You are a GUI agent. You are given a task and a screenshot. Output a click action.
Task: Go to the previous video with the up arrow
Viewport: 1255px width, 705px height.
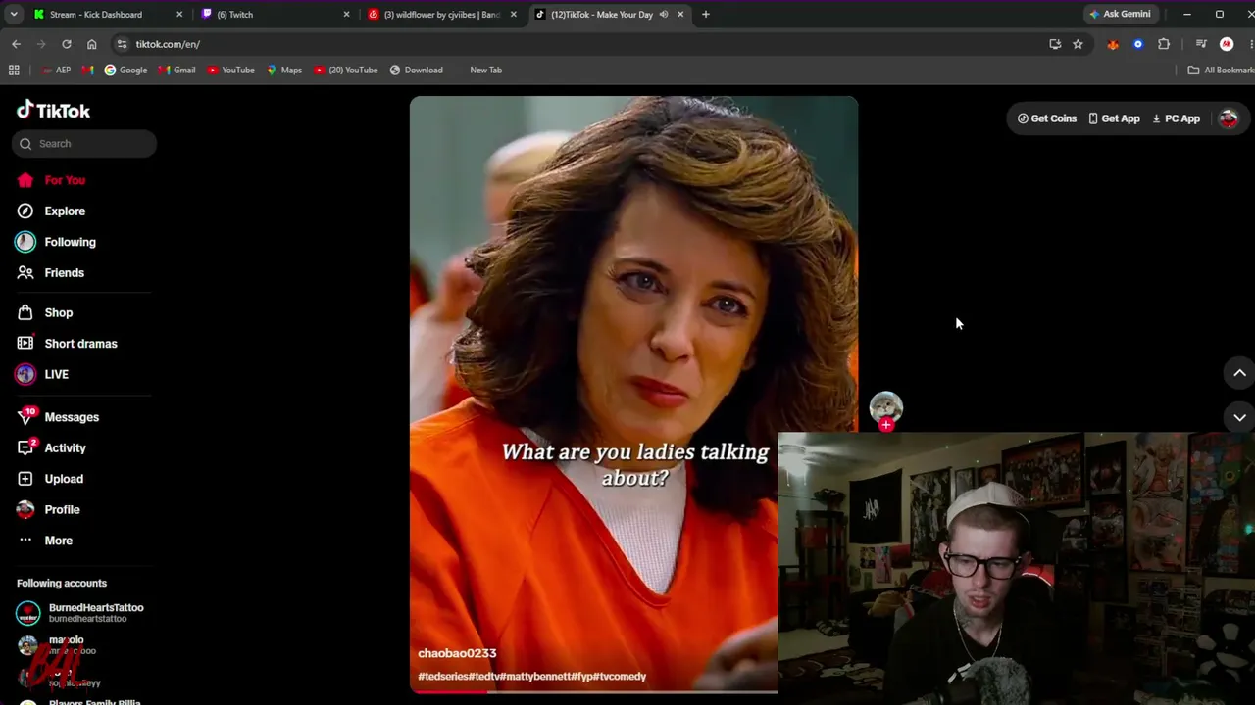[1239, 373]
